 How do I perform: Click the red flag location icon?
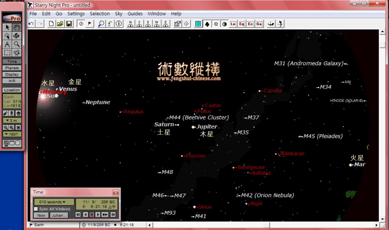click(x=89, y=24)
